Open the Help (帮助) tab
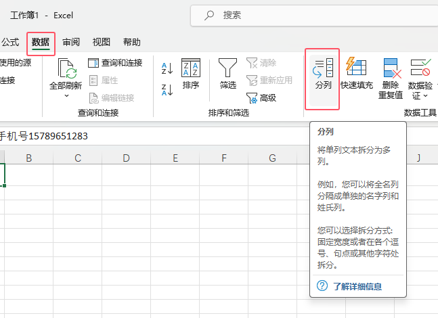Screen dimensions: 438x318 point(132,42)
